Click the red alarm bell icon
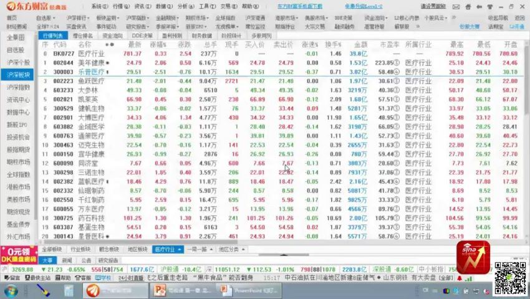This screenshot has height=299, width=530. 460,278
